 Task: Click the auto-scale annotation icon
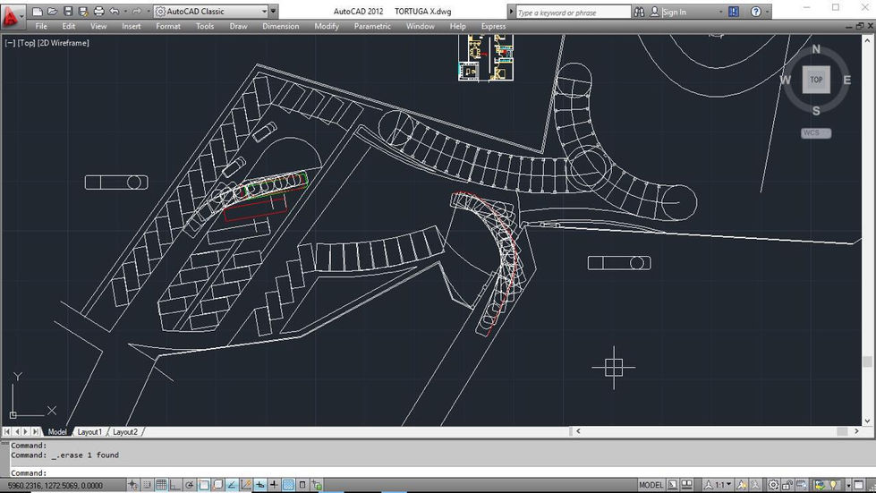point(755,485)
